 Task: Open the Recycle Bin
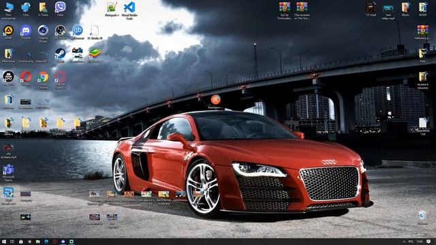[422, 215]
